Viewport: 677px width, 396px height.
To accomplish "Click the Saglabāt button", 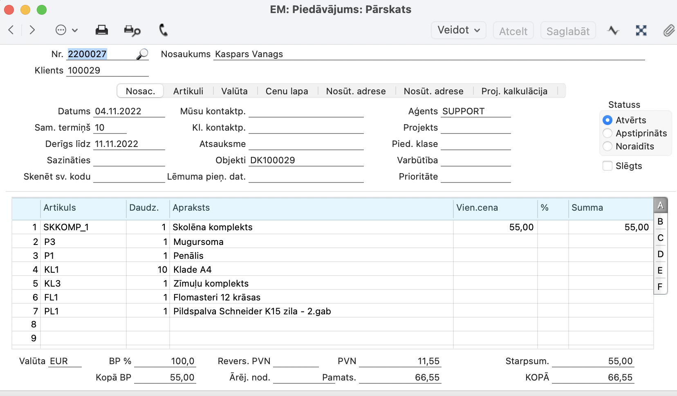I will 568,31.
